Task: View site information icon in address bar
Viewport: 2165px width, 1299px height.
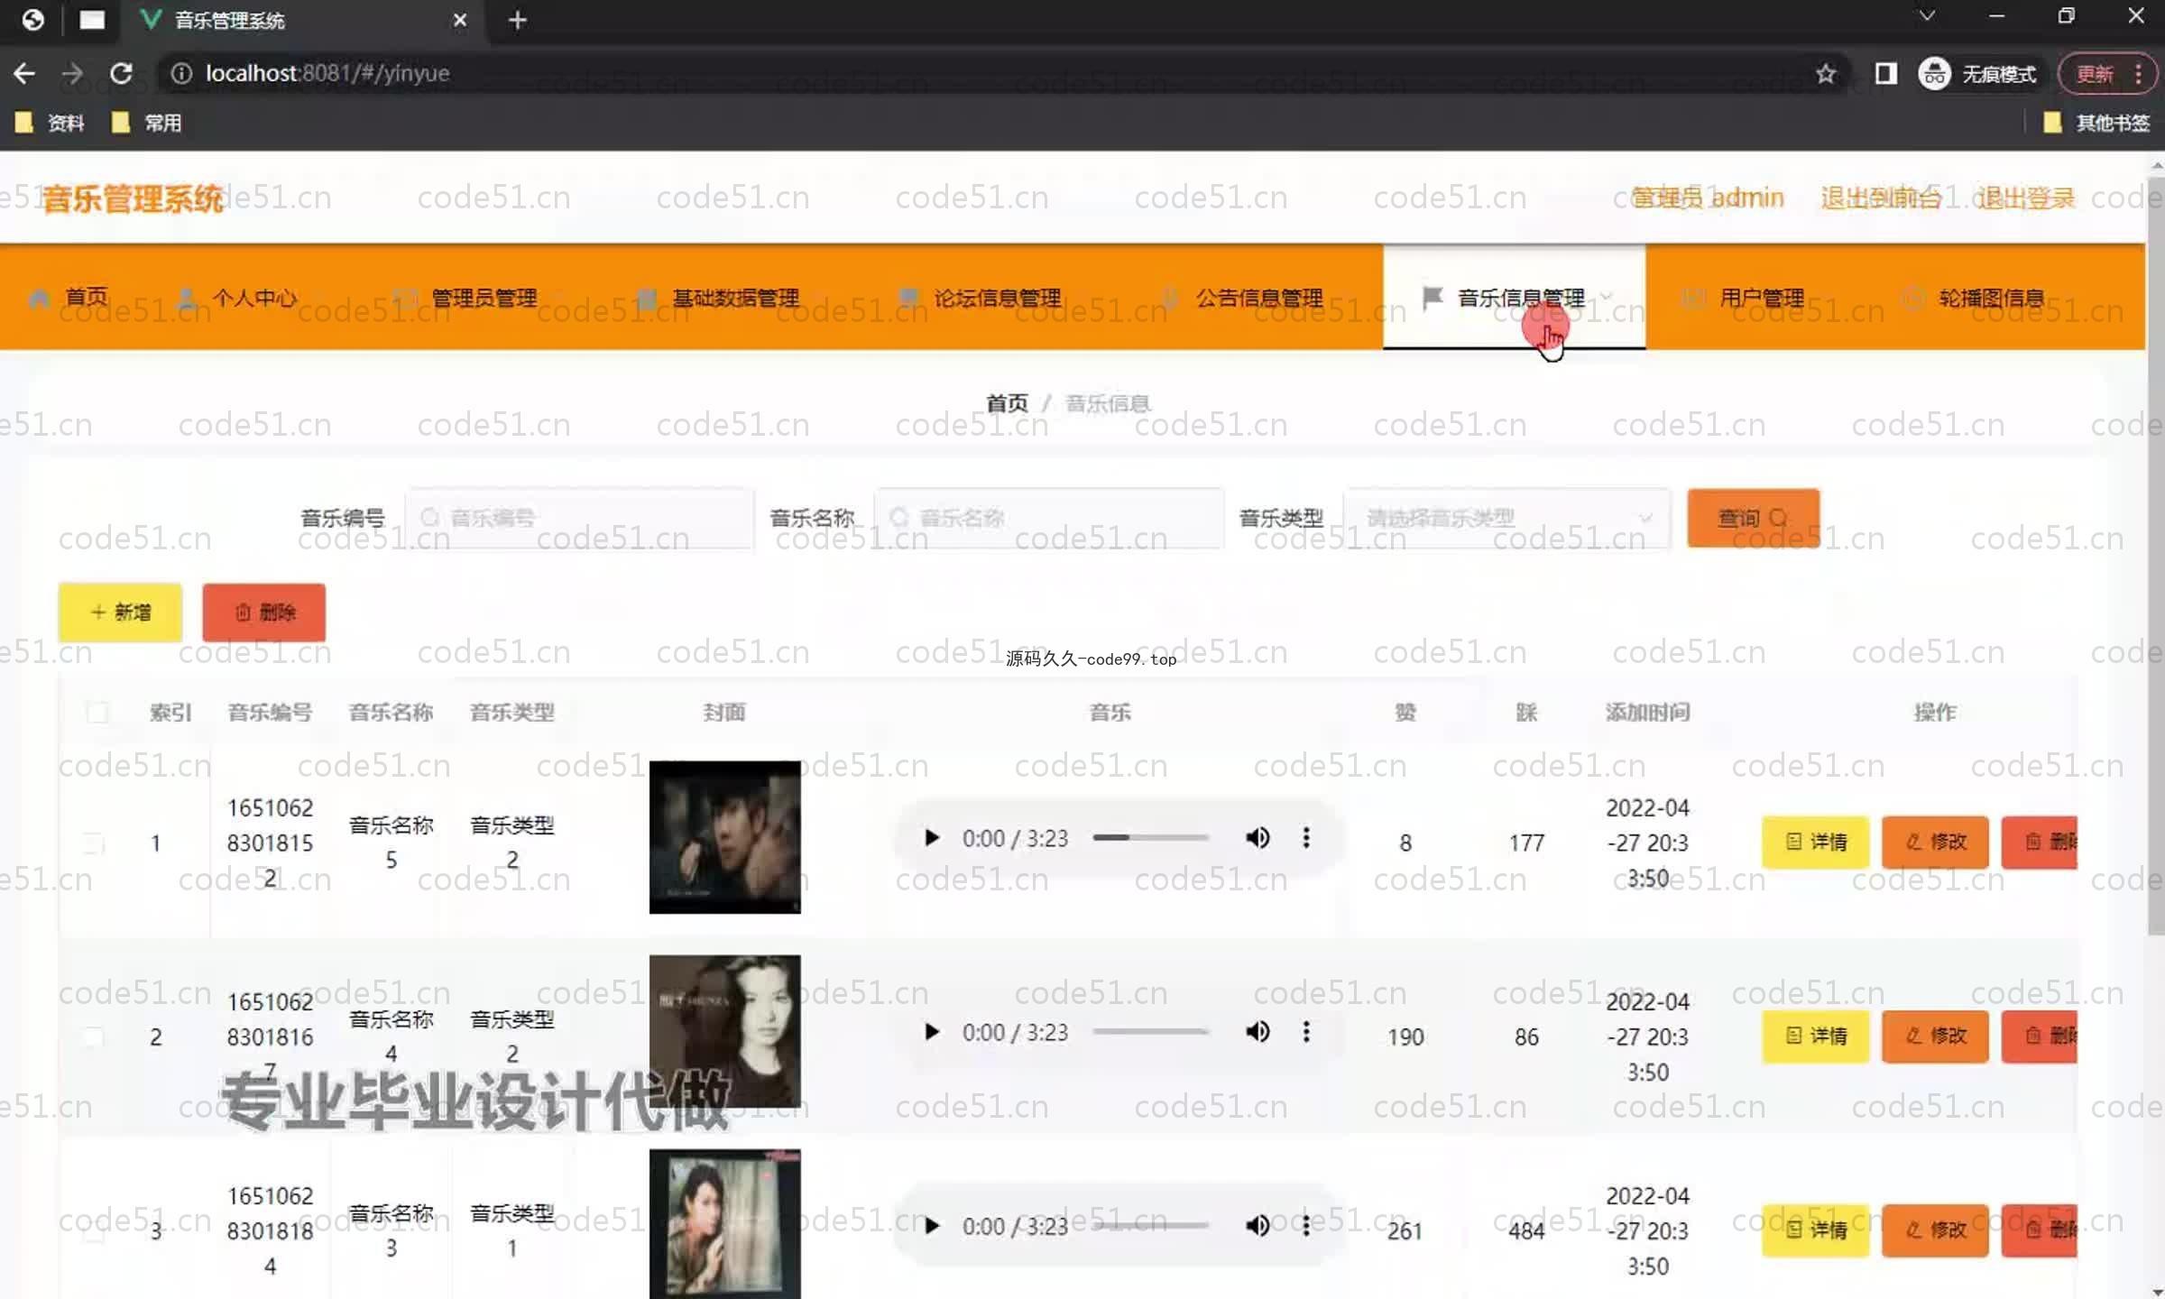Action: (x=181, y=73)
